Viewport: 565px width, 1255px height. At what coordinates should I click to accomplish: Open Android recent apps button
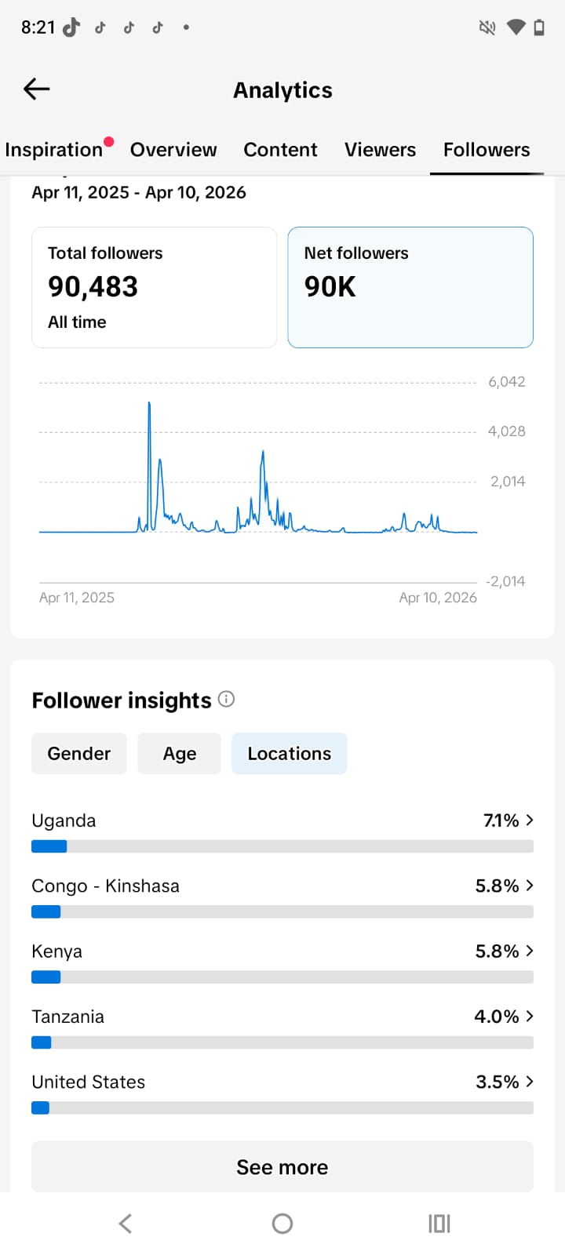(x=439, y=1223)
